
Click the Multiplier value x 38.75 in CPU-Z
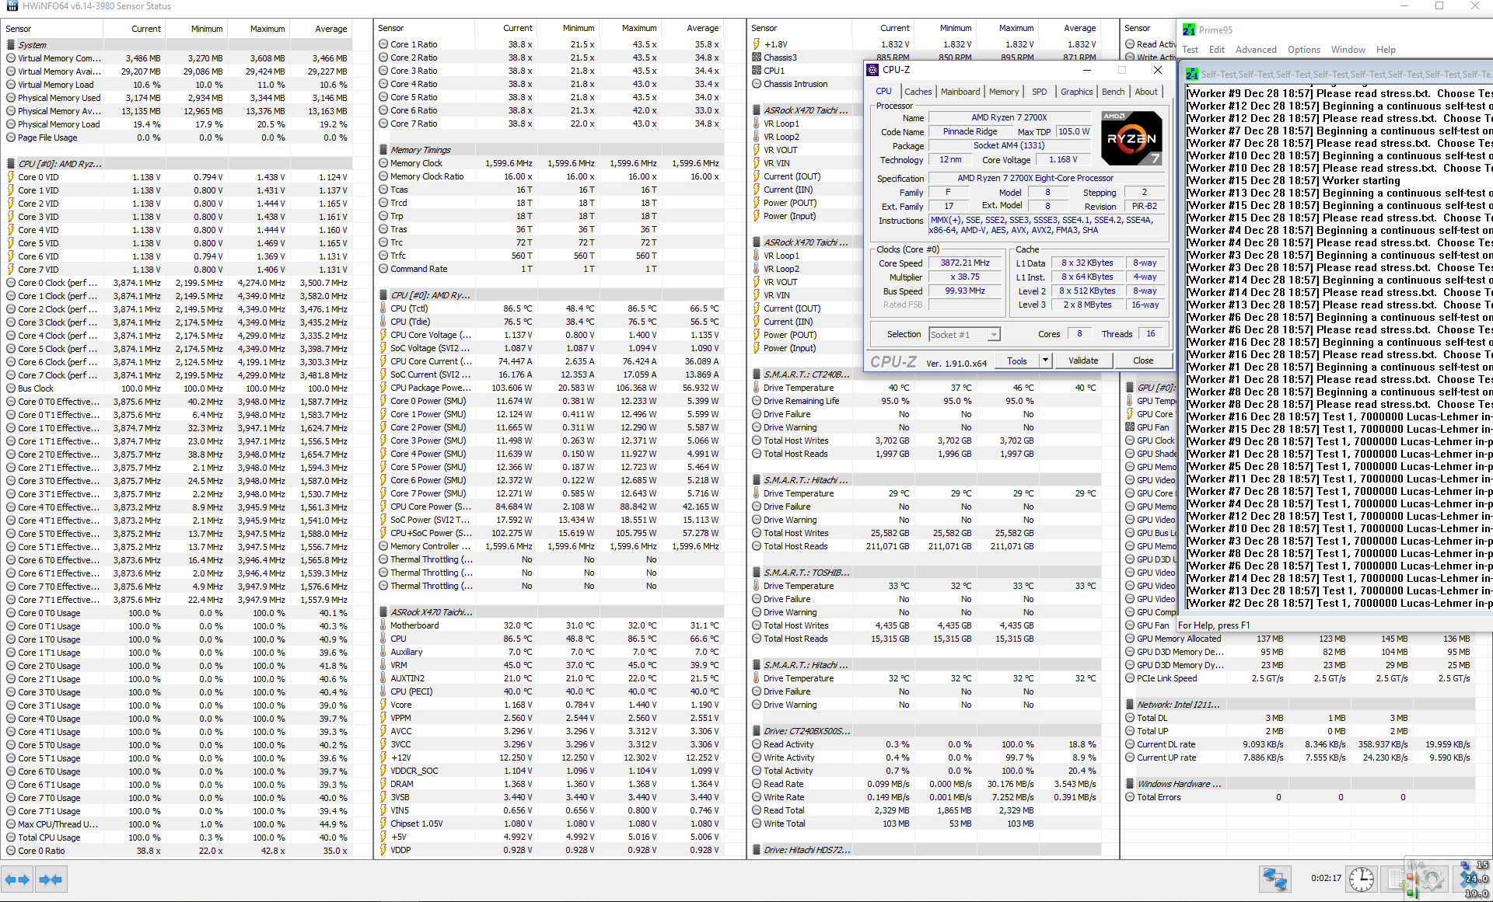[x=965, y=277]
